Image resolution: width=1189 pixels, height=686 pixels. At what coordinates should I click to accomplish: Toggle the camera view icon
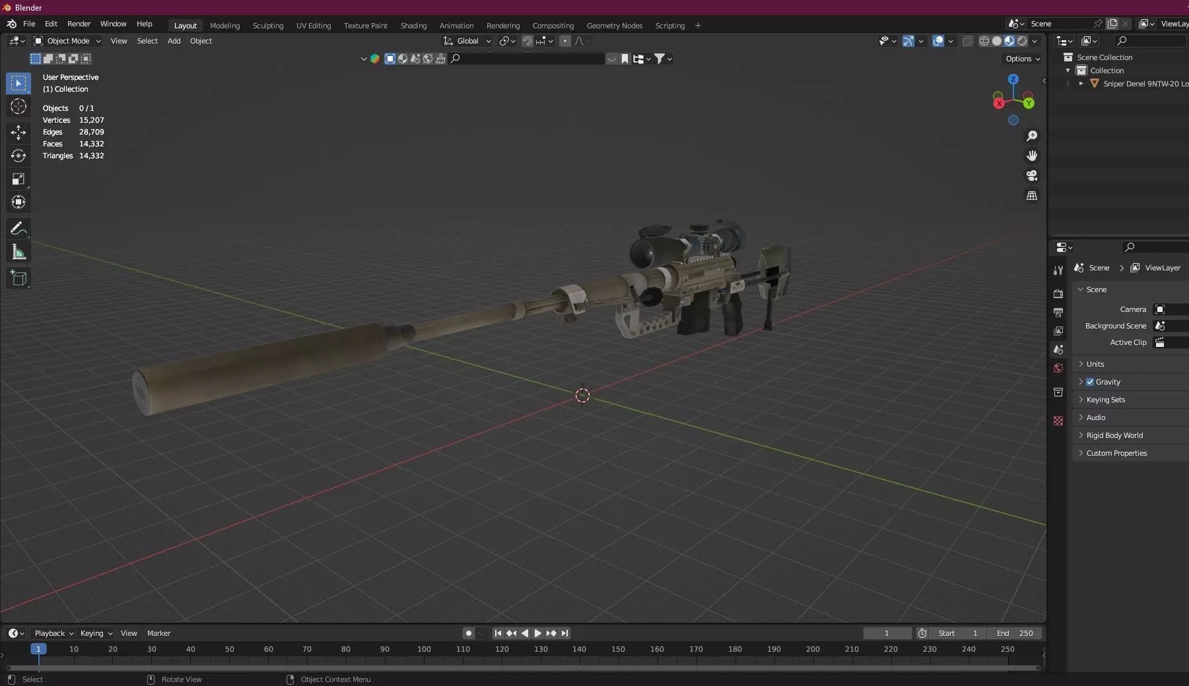(x=1032, y=175)
